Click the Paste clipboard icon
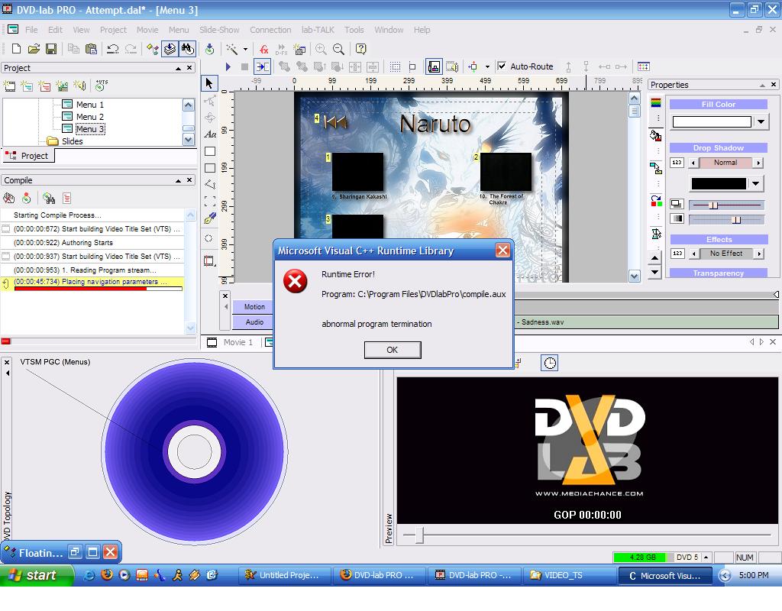 tap(91, 49)
